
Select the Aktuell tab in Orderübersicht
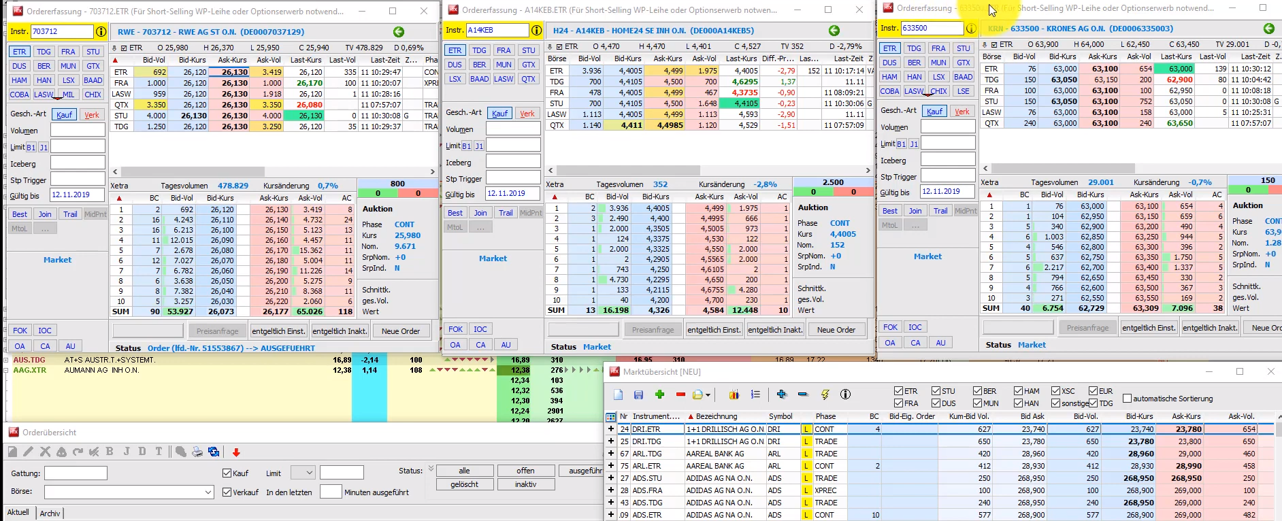coord(18,513)
